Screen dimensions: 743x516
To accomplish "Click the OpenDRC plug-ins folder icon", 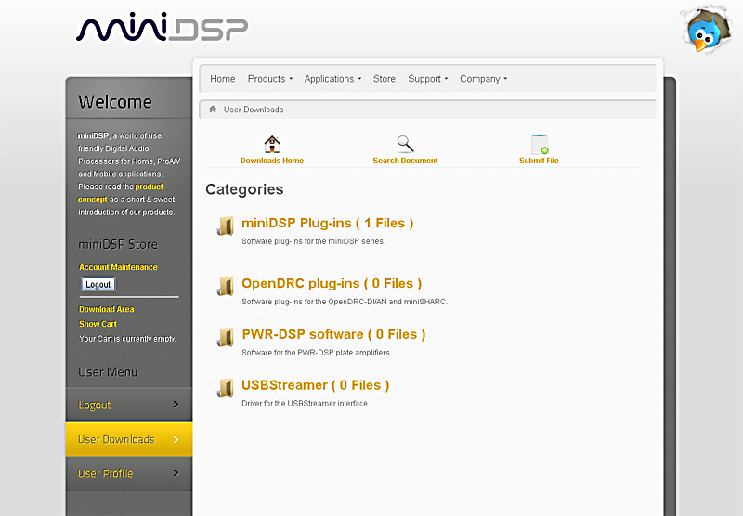I will coord(225,286).
